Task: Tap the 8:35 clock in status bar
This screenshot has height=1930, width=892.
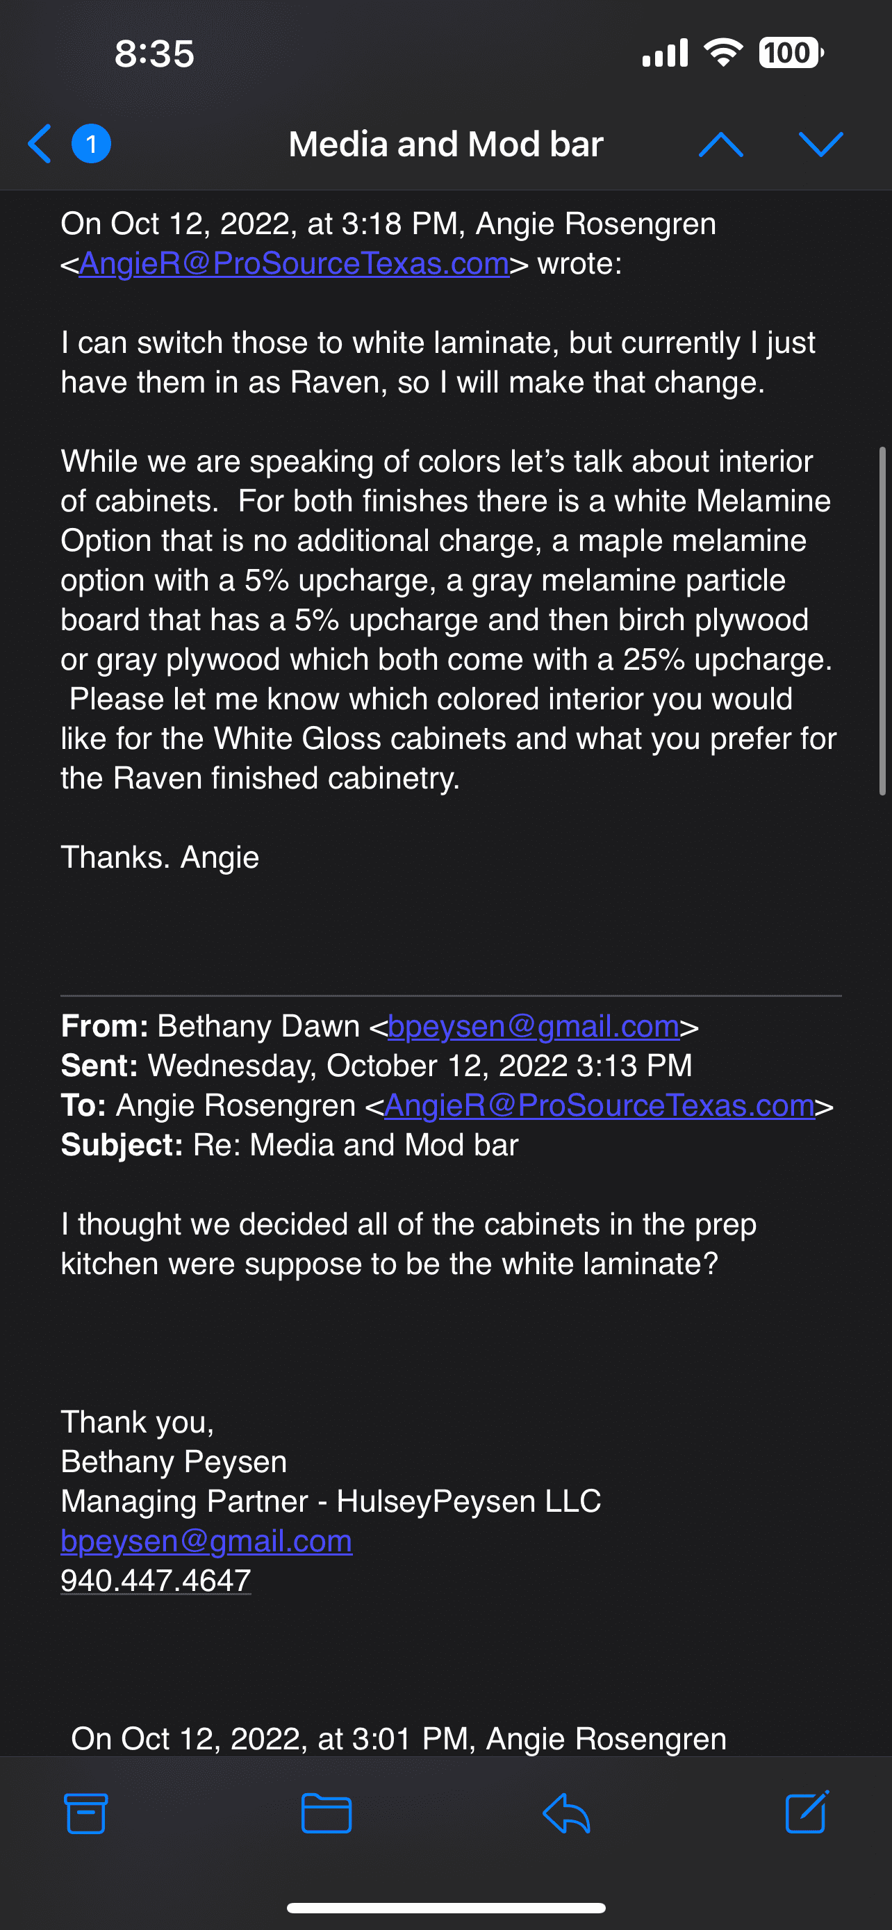Action: click(x=154, y=54)
